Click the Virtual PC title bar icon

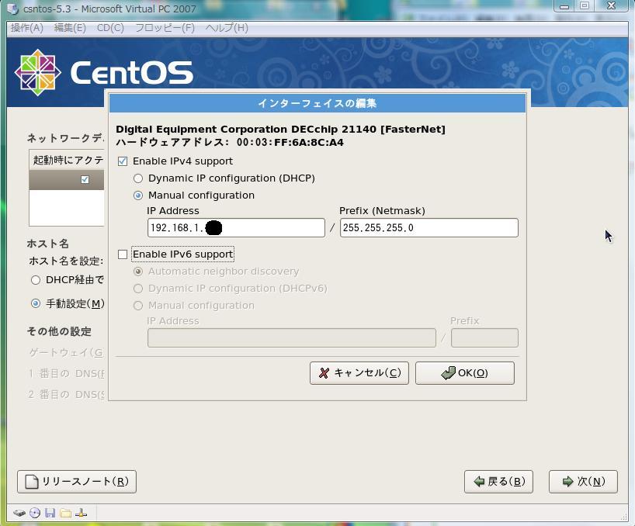pyautogui.click(x=12, y=9)
